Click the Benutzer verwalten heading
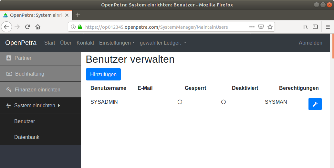The width and height of the screenshot is (334, 168). [x=130, y=59]
